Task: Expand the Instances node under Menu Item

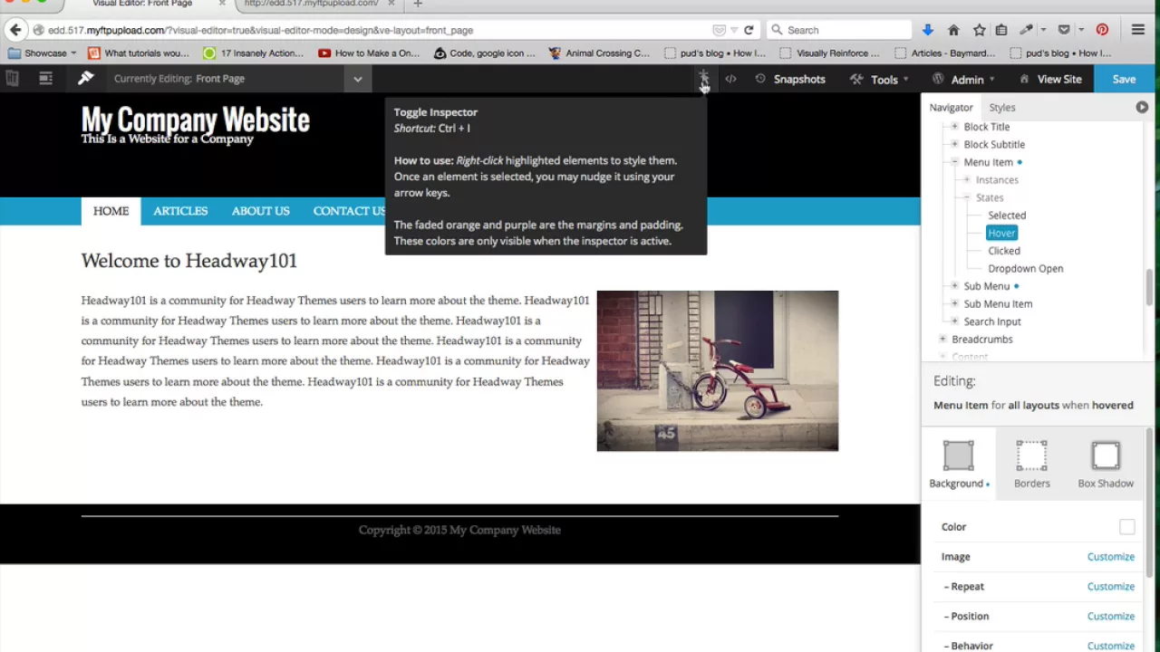Action: [x=967, y=179]
